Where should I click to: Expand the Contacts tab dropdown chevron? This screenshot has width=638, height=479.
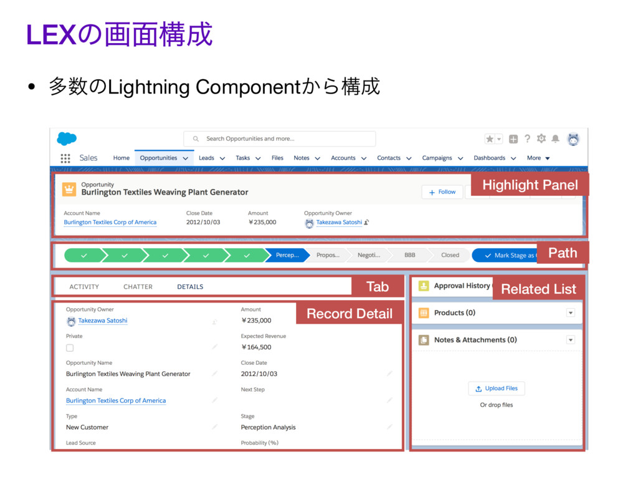point(409,158)
